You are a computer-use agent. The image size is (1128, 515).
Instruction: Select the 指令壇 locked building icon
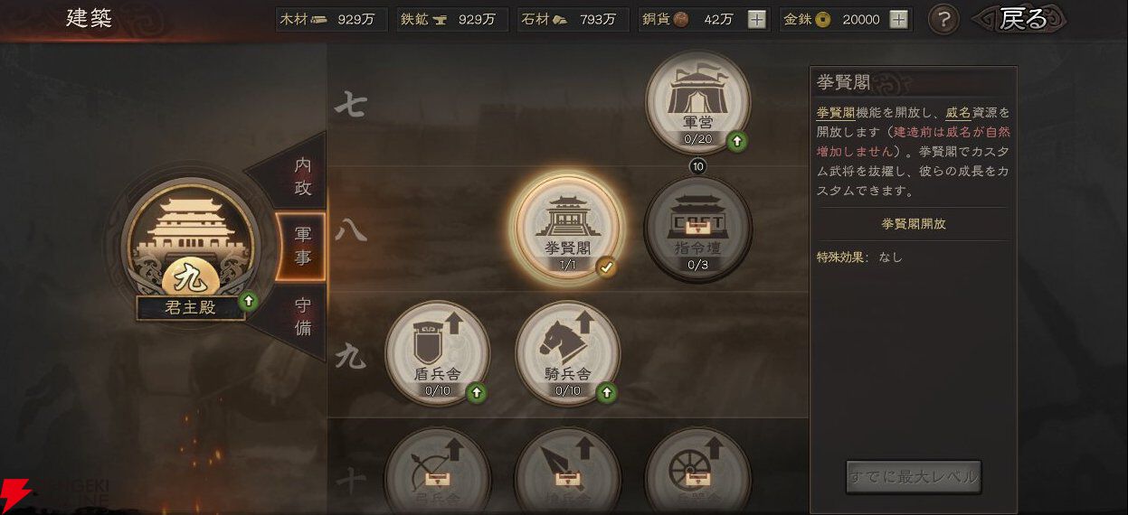point(697,229)
